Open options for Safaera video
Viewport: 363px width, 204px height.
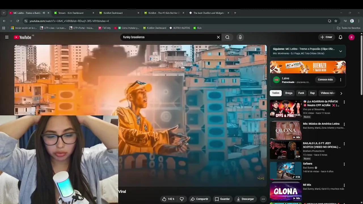(x=344, y=164)
